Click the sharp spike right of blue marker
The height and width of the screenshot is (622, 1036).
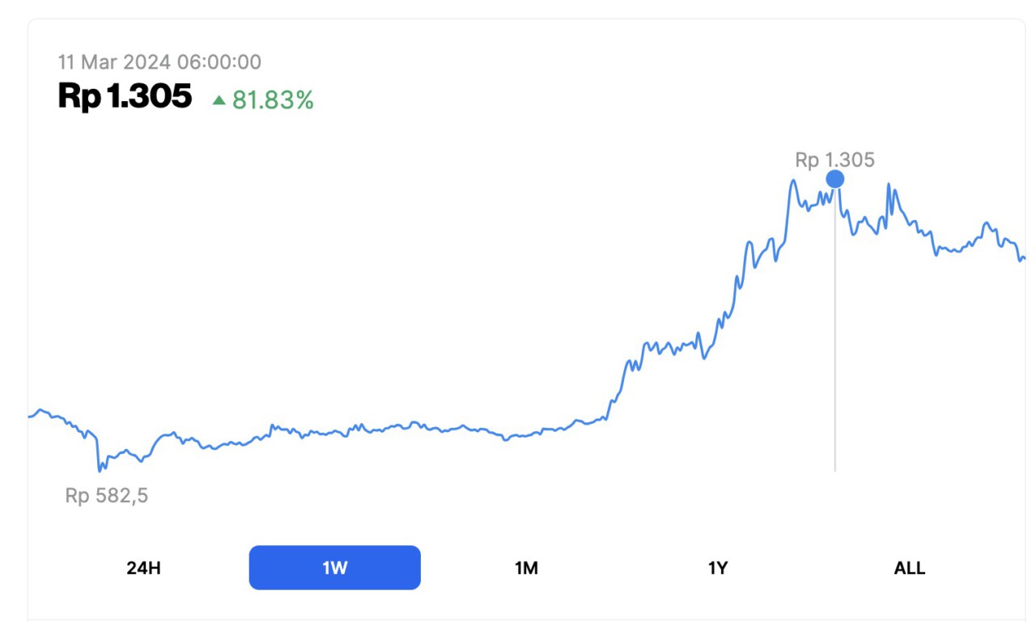pyautogui.click(x=889, y=185)
